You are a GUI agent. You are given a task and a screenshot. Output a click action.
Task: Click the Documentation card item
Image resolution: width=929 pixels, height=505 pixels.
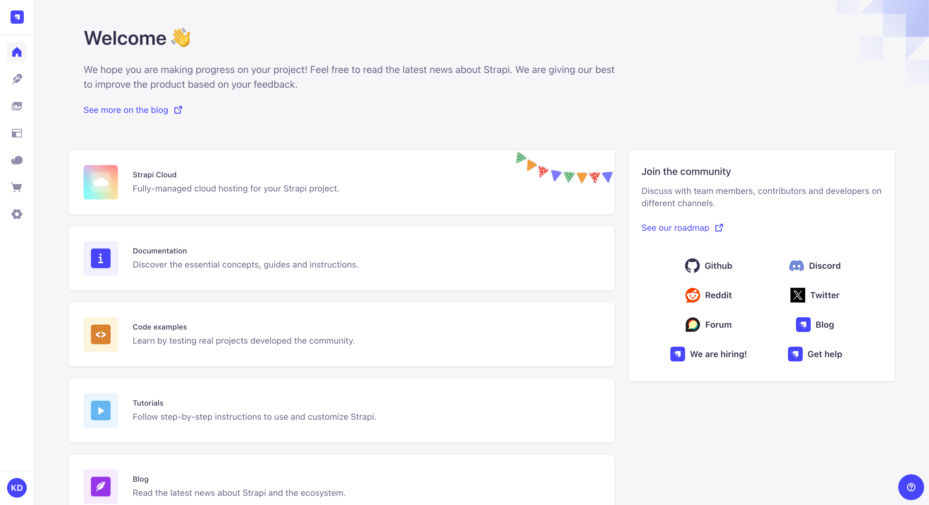[342, 257]
